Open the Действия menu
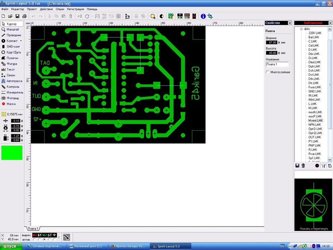 [46, 9]
